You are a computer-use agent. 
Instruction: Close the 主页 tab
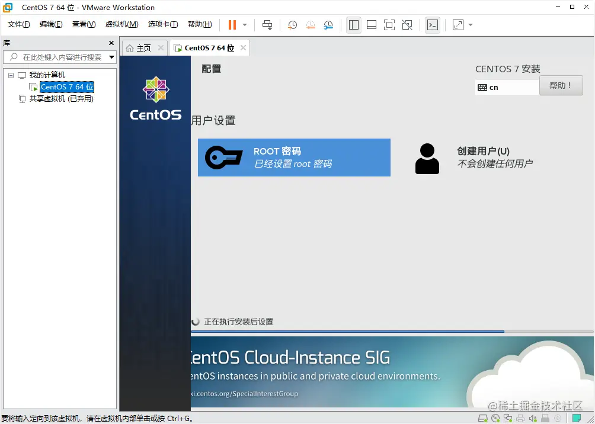(x=161, y=48)
